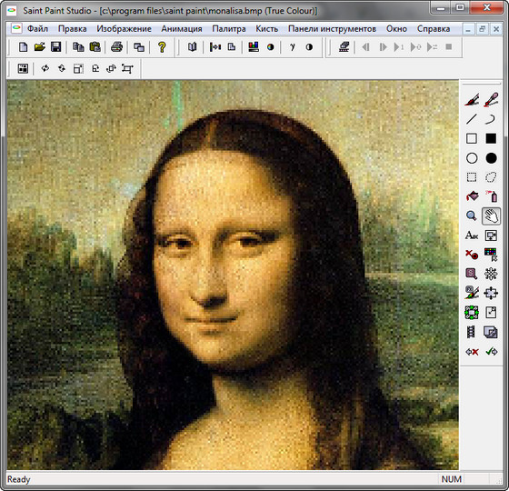Viewport: 509px width, 491px height.
Task: Choose the spray can airbrush tool
Action: click(x=491, y=196)
